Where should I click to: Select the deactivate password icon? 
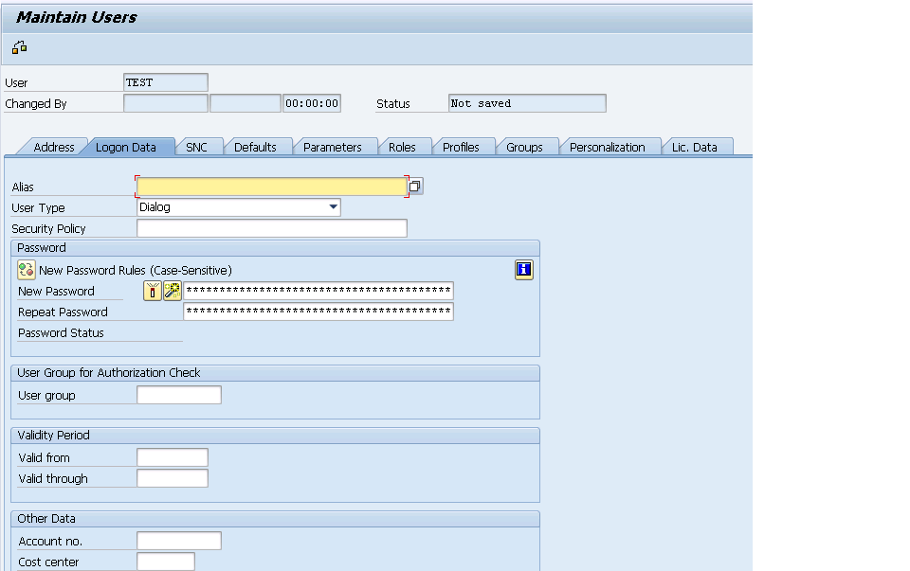pyautogui.click(x=153, y=291)
